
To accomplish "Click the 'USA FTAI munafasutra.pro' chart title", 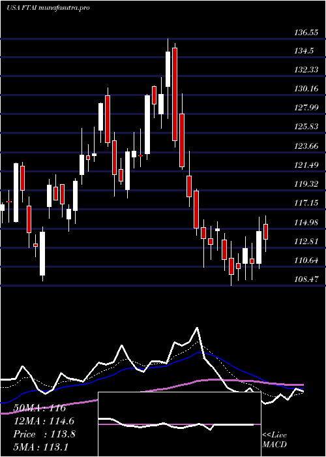I will click(x=48, y=8).
